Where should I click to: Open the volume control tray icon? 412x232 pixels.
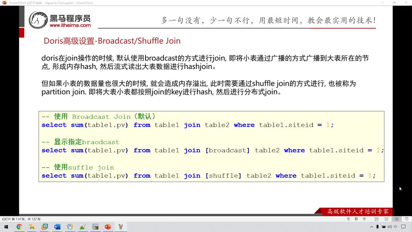pyautogui.click(x=389, y=227)
